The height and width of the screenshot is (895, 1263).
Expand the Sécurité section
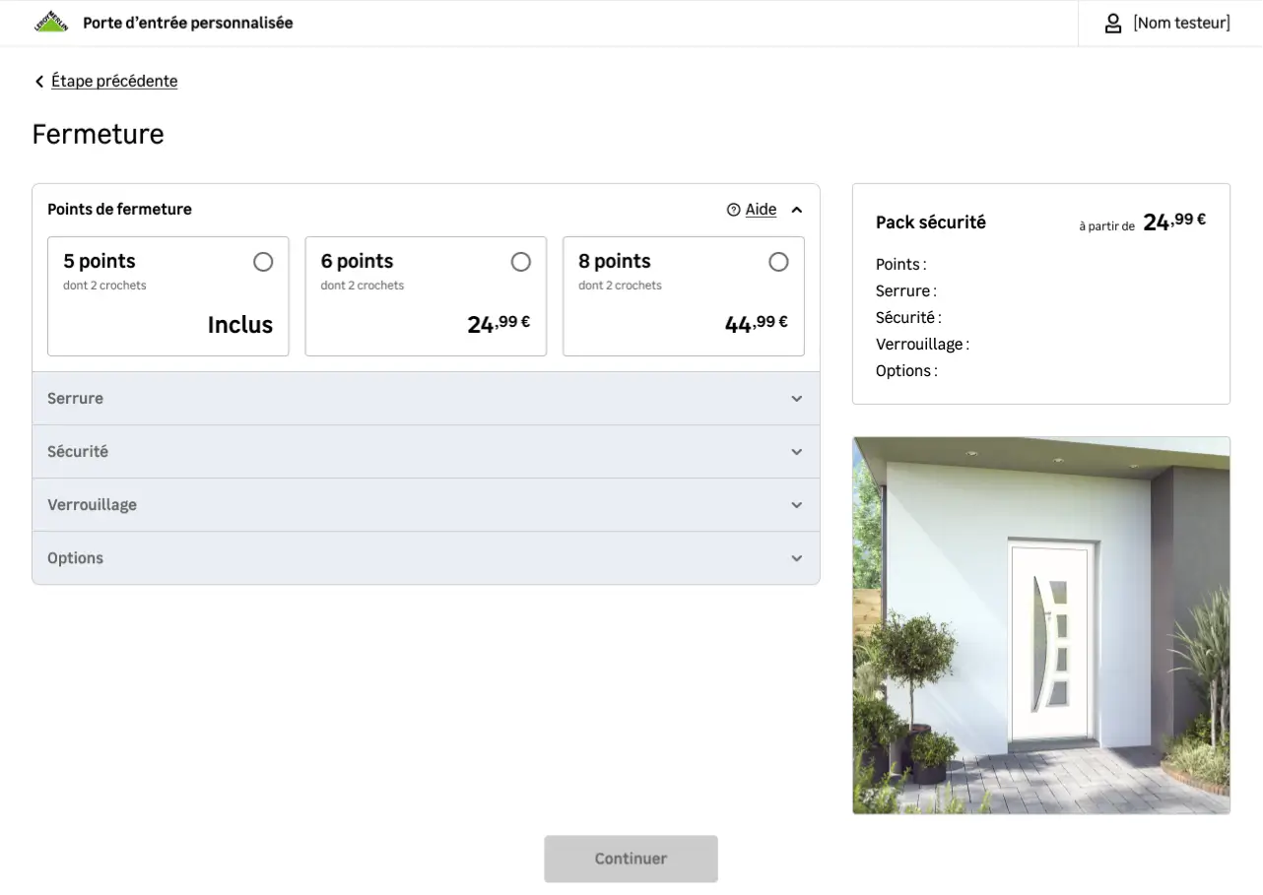click(426, 452)
